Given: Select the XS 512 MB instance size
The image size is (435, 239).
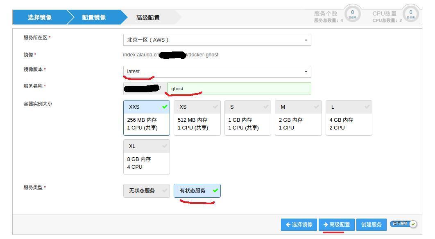Looking at the screenshot, I should click(x=197, y=118).
